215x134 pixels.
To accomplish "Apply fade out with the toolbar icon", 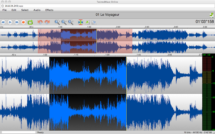I will click(94, 22).
